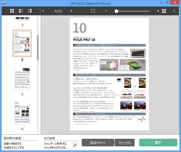Click the scanner app icon in title bar
This screenshot has height=152, width=181.
(4, 3)
